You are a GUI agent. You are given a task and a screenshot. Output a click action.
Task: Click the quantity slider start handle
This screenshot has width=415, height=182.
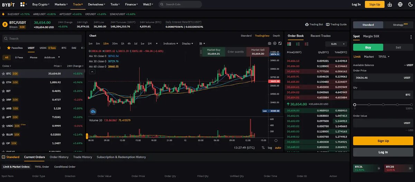[354, 105]
